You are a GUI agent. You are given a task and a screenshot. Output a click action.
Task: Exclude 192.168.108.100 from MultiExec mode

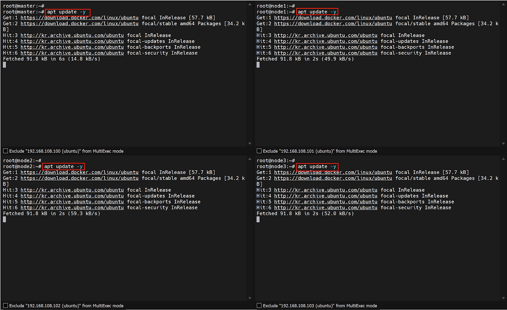pos(6,151)
